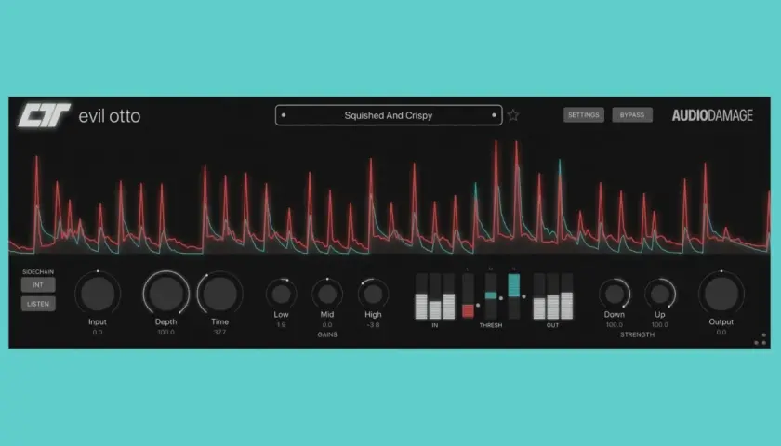Click the Depth value 100.0
Image resolution: width=781 pixels, height=446 pixels.
pos(165,333)
